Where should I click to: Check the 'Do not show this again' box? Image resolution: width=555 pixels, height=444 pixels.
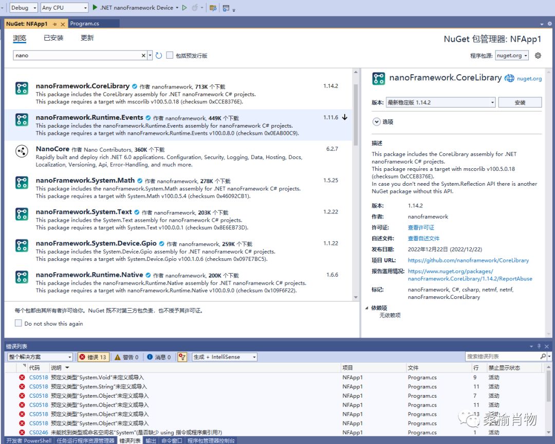18,324
